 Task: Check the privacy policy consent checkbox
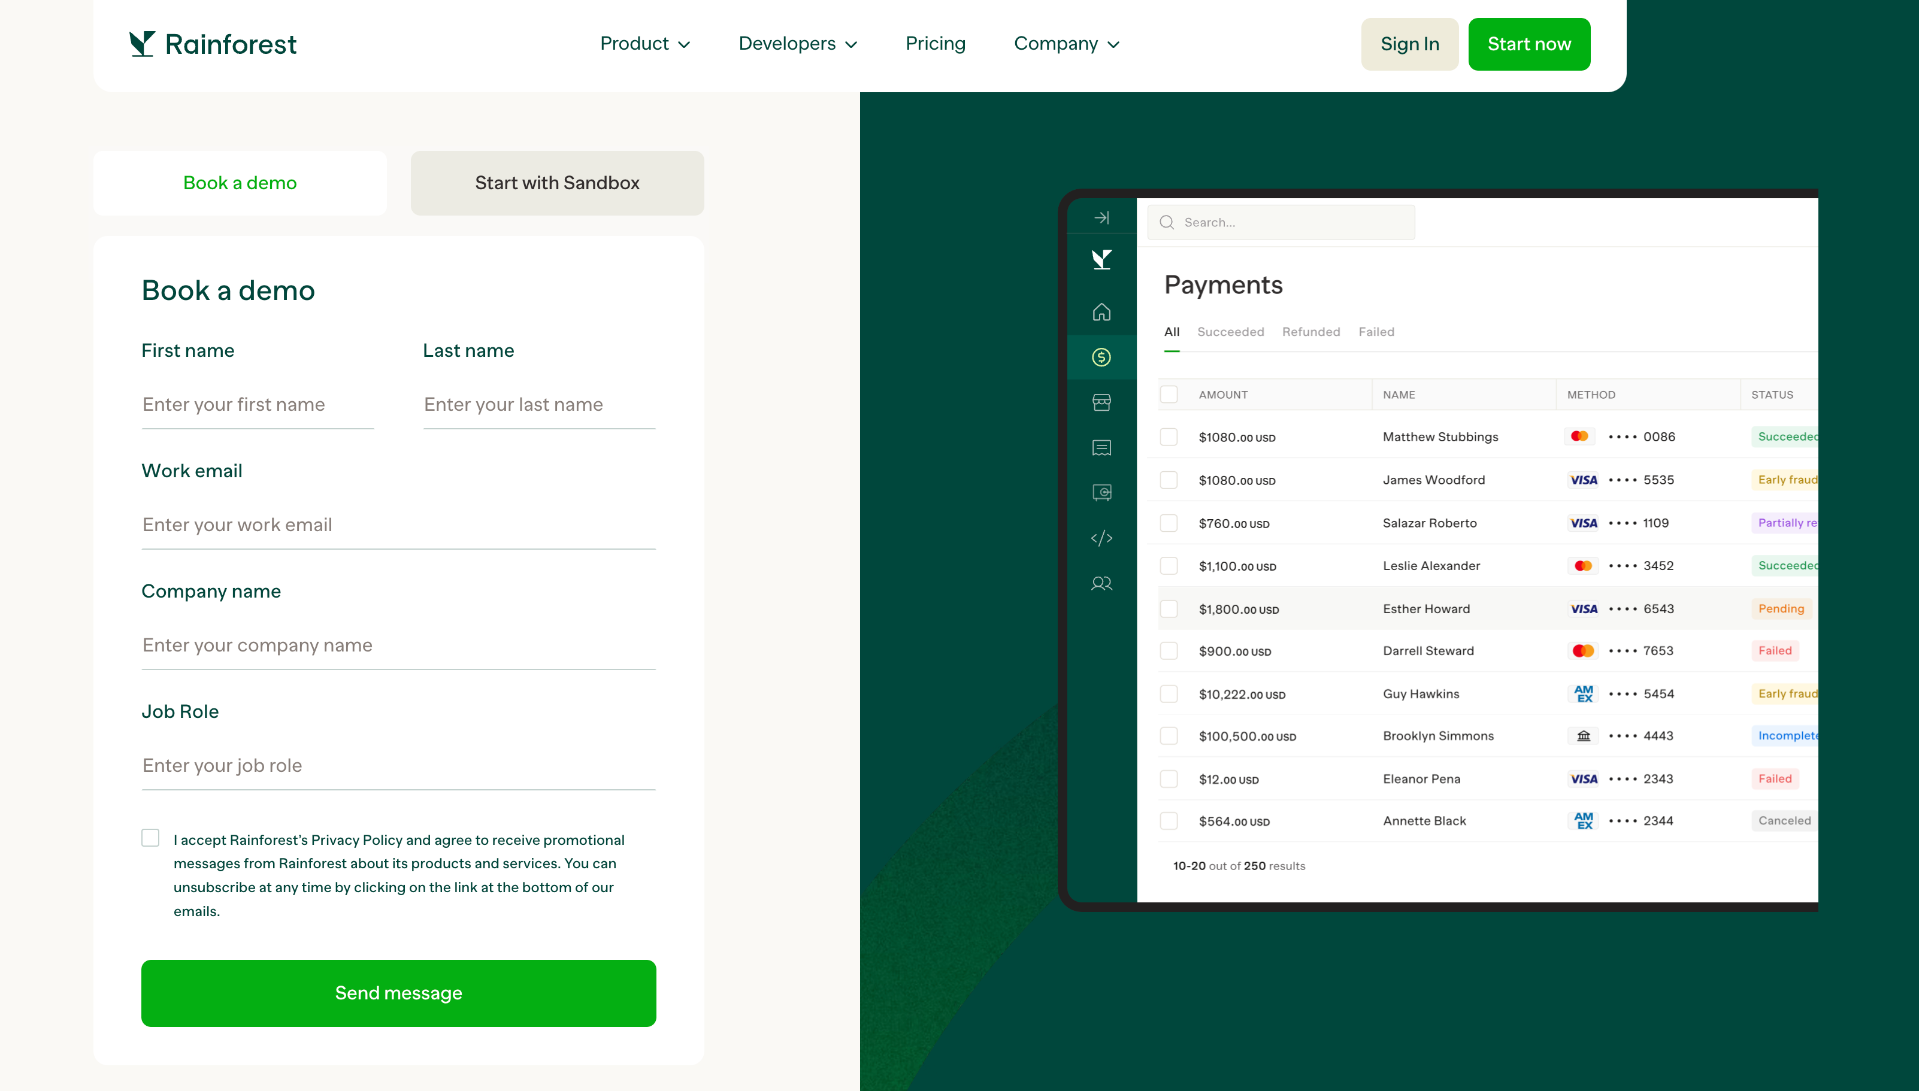tap(150, 837)
